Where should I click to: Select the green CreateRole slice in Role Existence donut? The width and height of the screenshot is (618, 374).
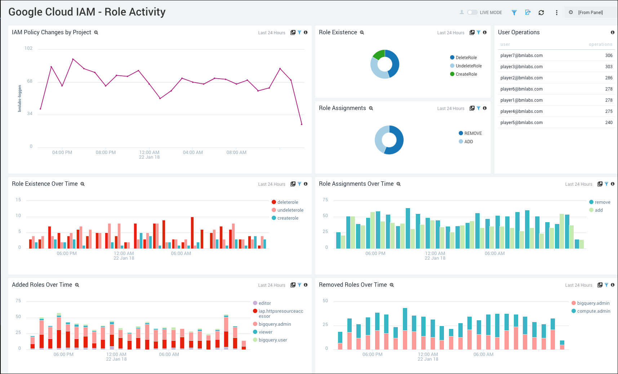pyautogui.click(x=380, y=54)
